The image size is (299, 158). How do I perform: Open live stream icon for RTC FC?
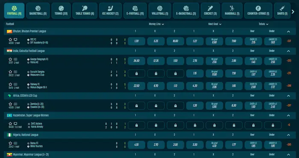15,40
